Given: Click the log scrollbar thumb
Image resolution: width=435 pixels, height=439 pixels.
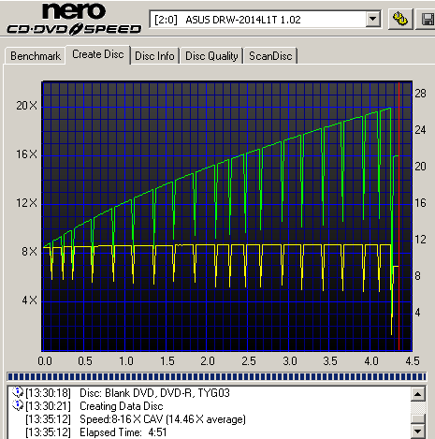Looking at the screenshot, I should pos(418,418).
